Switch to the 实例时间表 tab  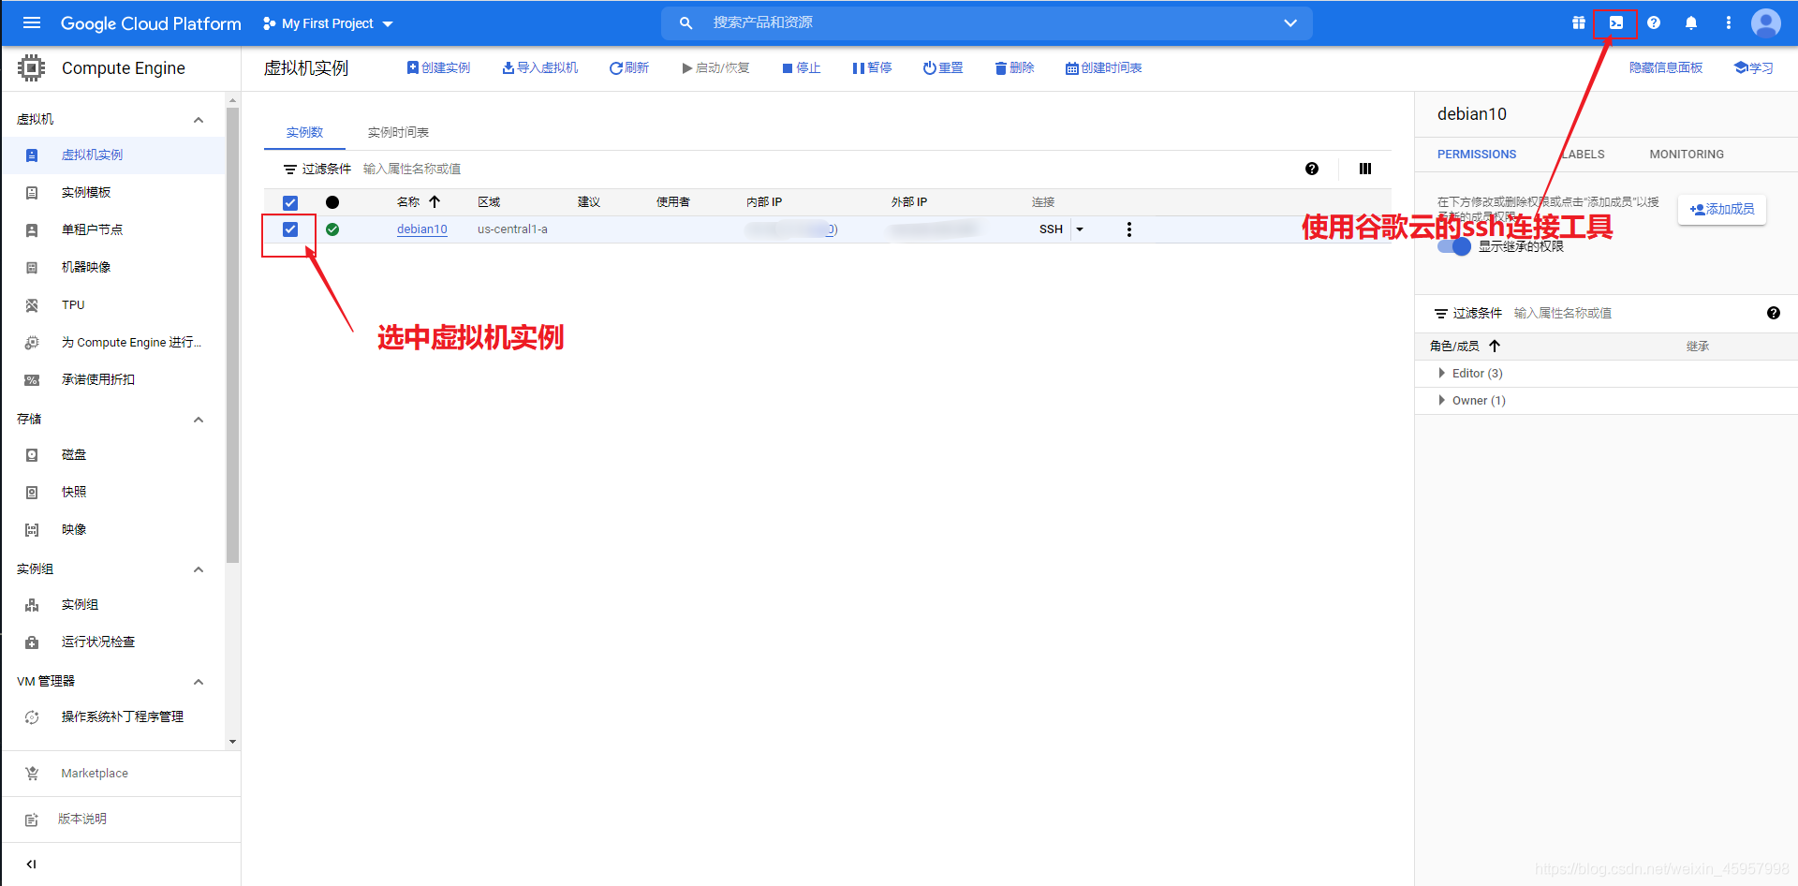[398, 132]
